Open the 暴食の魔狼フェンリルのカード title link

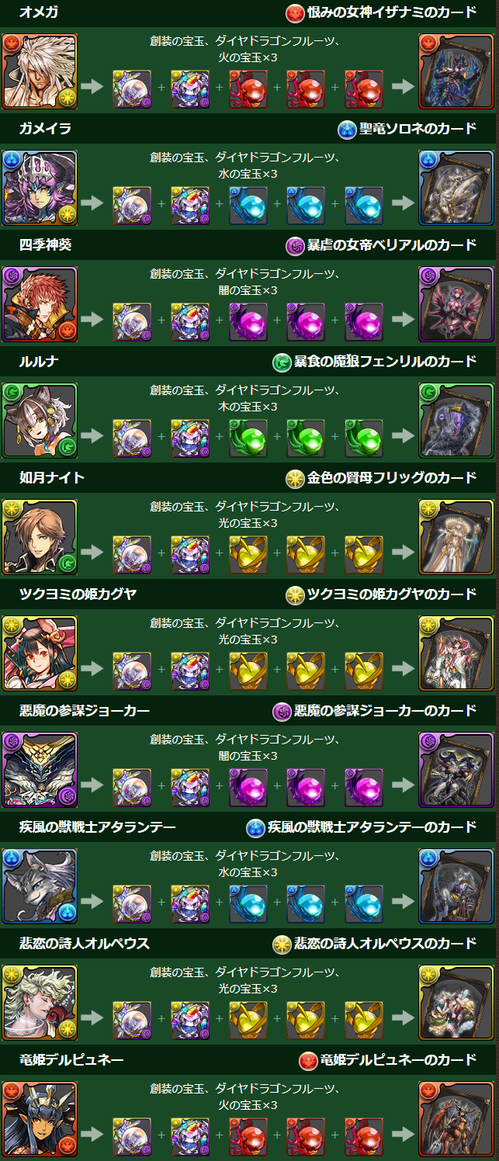tap(375, 361)
